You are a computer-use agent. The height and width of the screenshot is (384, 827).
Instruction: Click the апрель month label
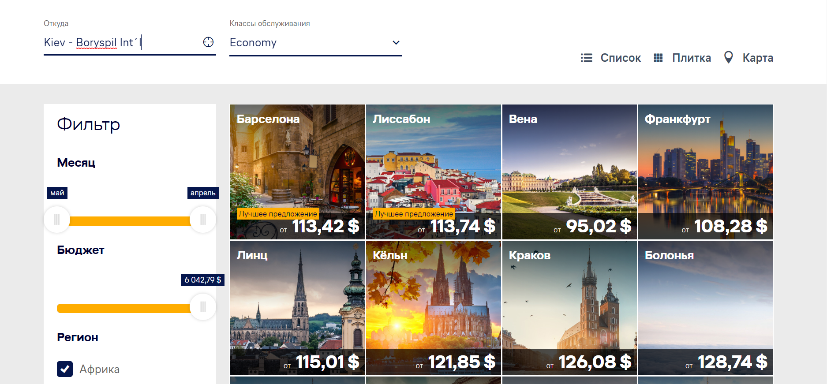pos(203,193)
